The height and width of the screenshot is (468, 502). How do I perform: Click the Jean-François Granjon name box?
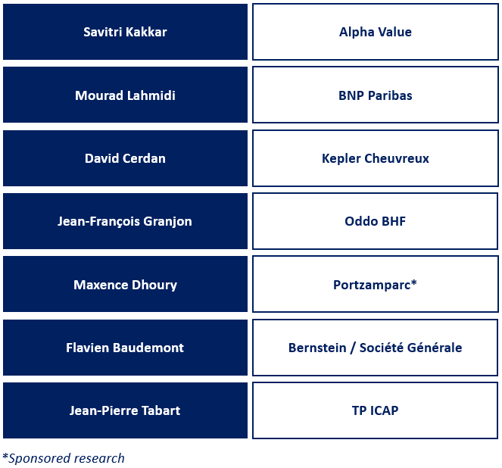tap(125, 221)
